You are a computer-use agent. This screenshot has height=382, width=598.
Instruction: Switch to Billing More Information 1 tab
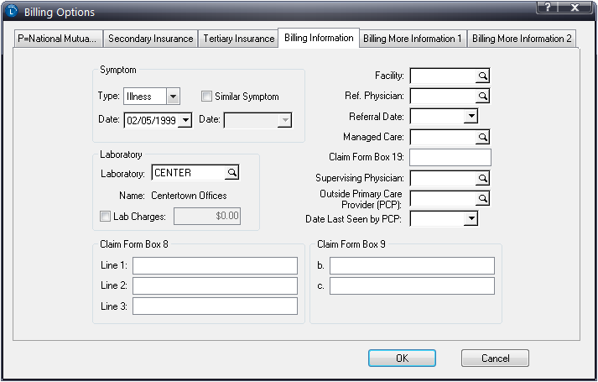coord(413,39)
